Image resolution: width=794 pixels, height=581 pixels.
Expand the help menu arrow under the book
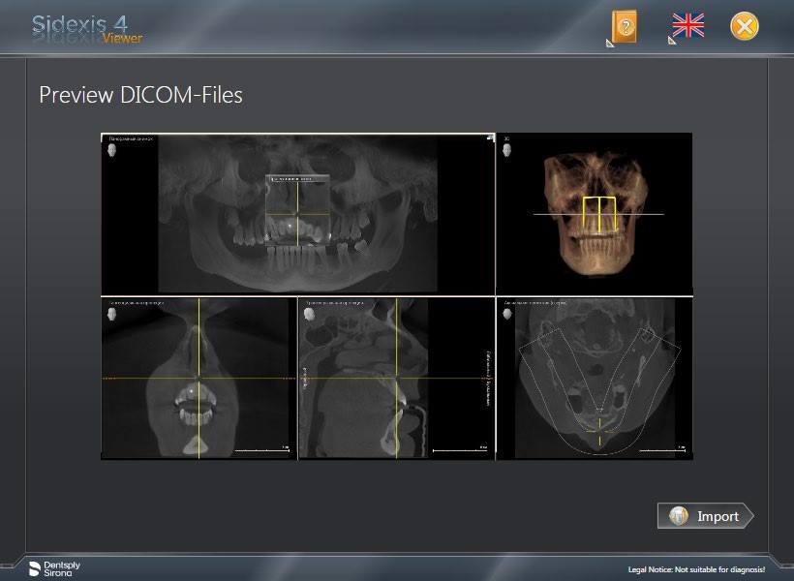609,43
